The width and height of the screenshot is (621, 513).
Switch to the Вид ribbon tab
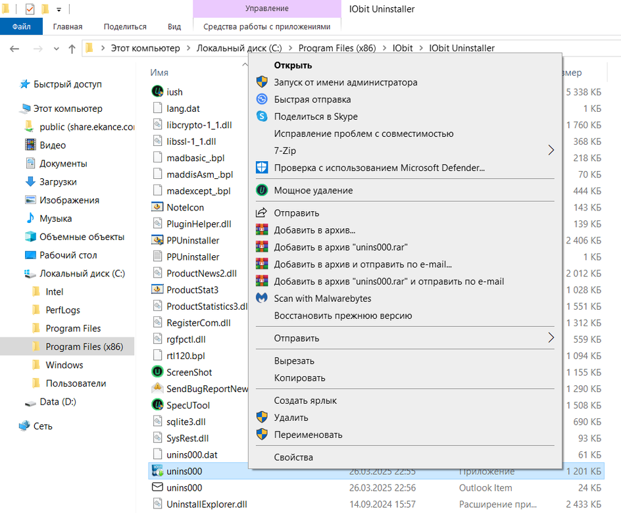(x=174, y=26)
